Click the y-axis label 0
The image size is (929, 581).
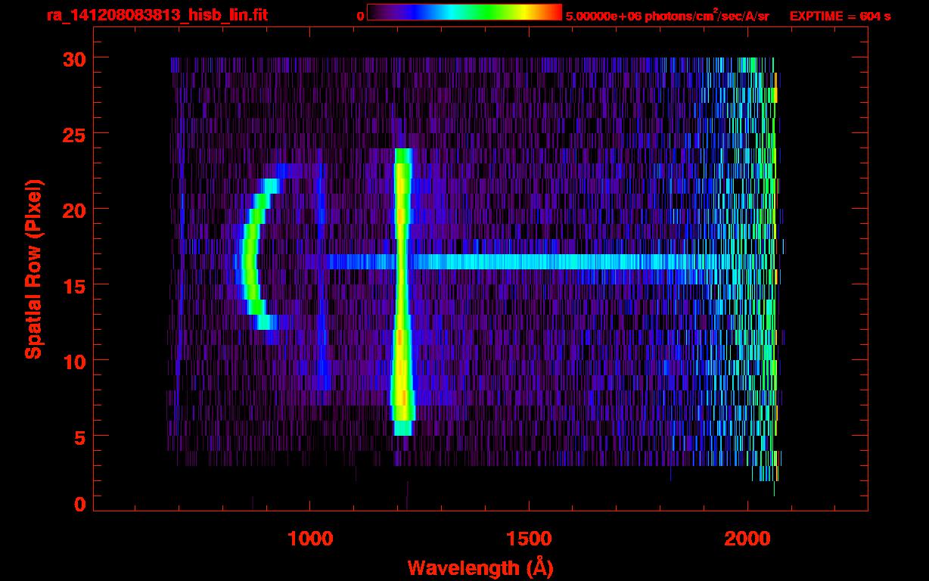pos(80,505)
